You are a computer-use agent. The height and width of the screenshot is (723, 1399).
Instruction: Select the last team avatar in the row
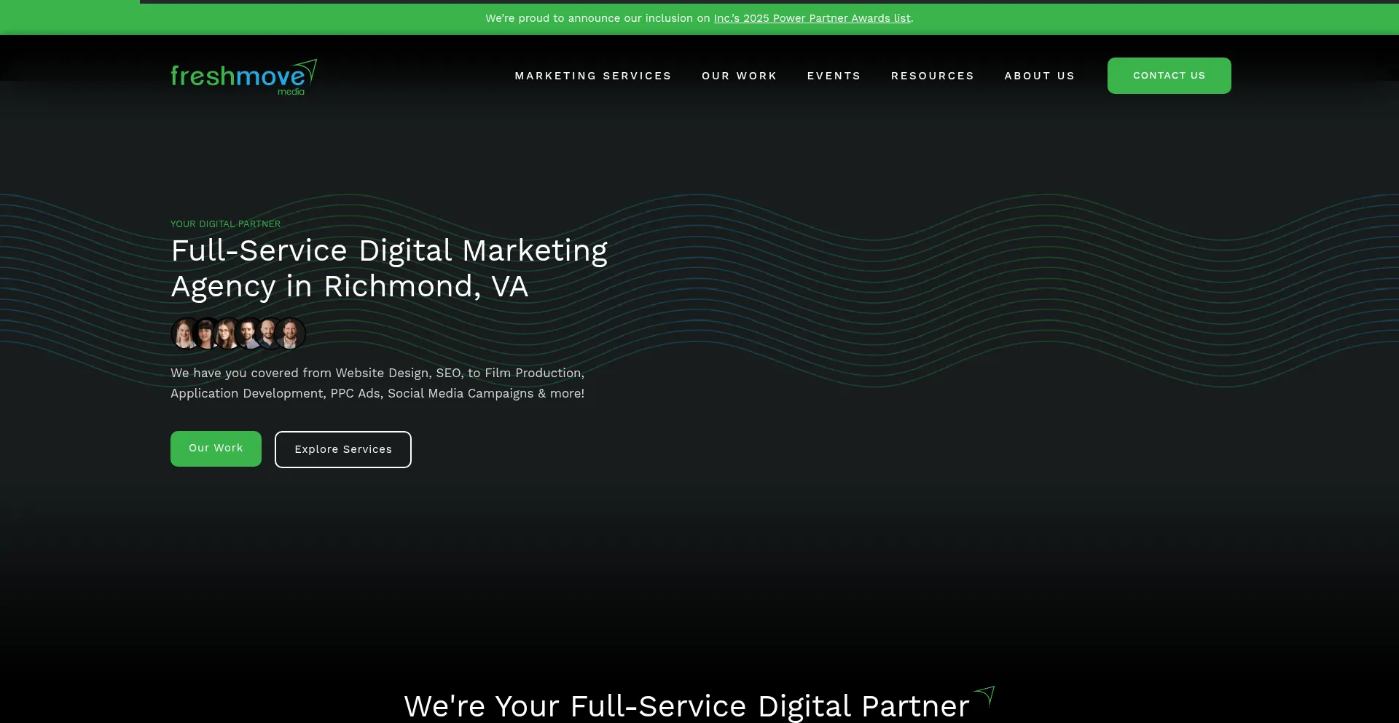[291, 333]
